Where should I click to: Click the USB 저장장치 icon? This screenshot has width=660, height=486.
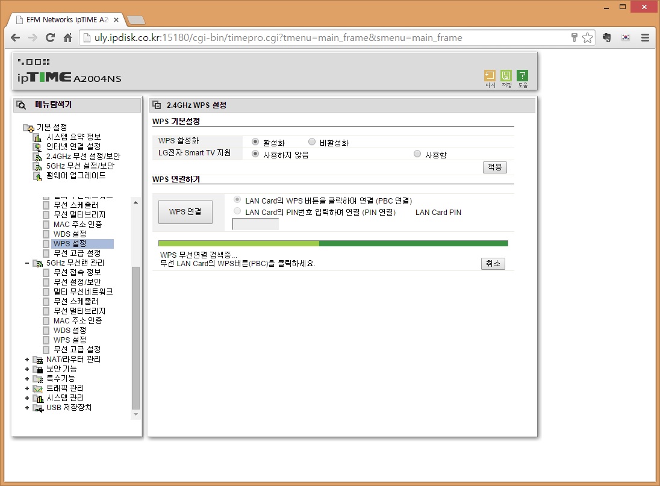pyautogui.click(x=39, y=408)
